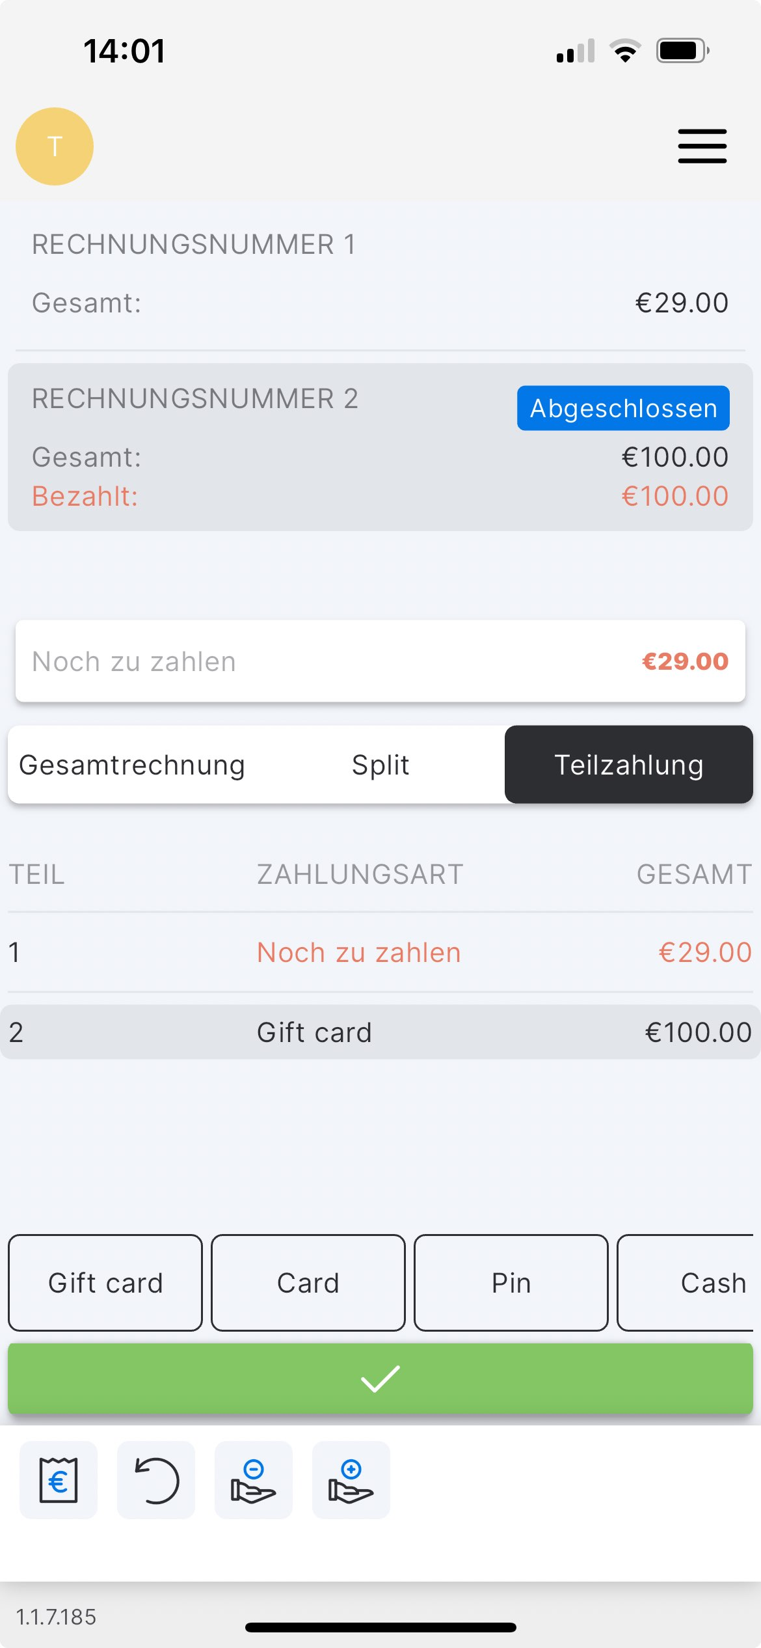Select the Split tab

point(380,765)
